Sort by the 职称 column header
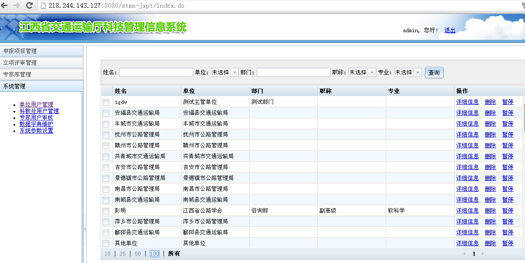Screen dimensions: 525x263 click(x=352, y=91)
